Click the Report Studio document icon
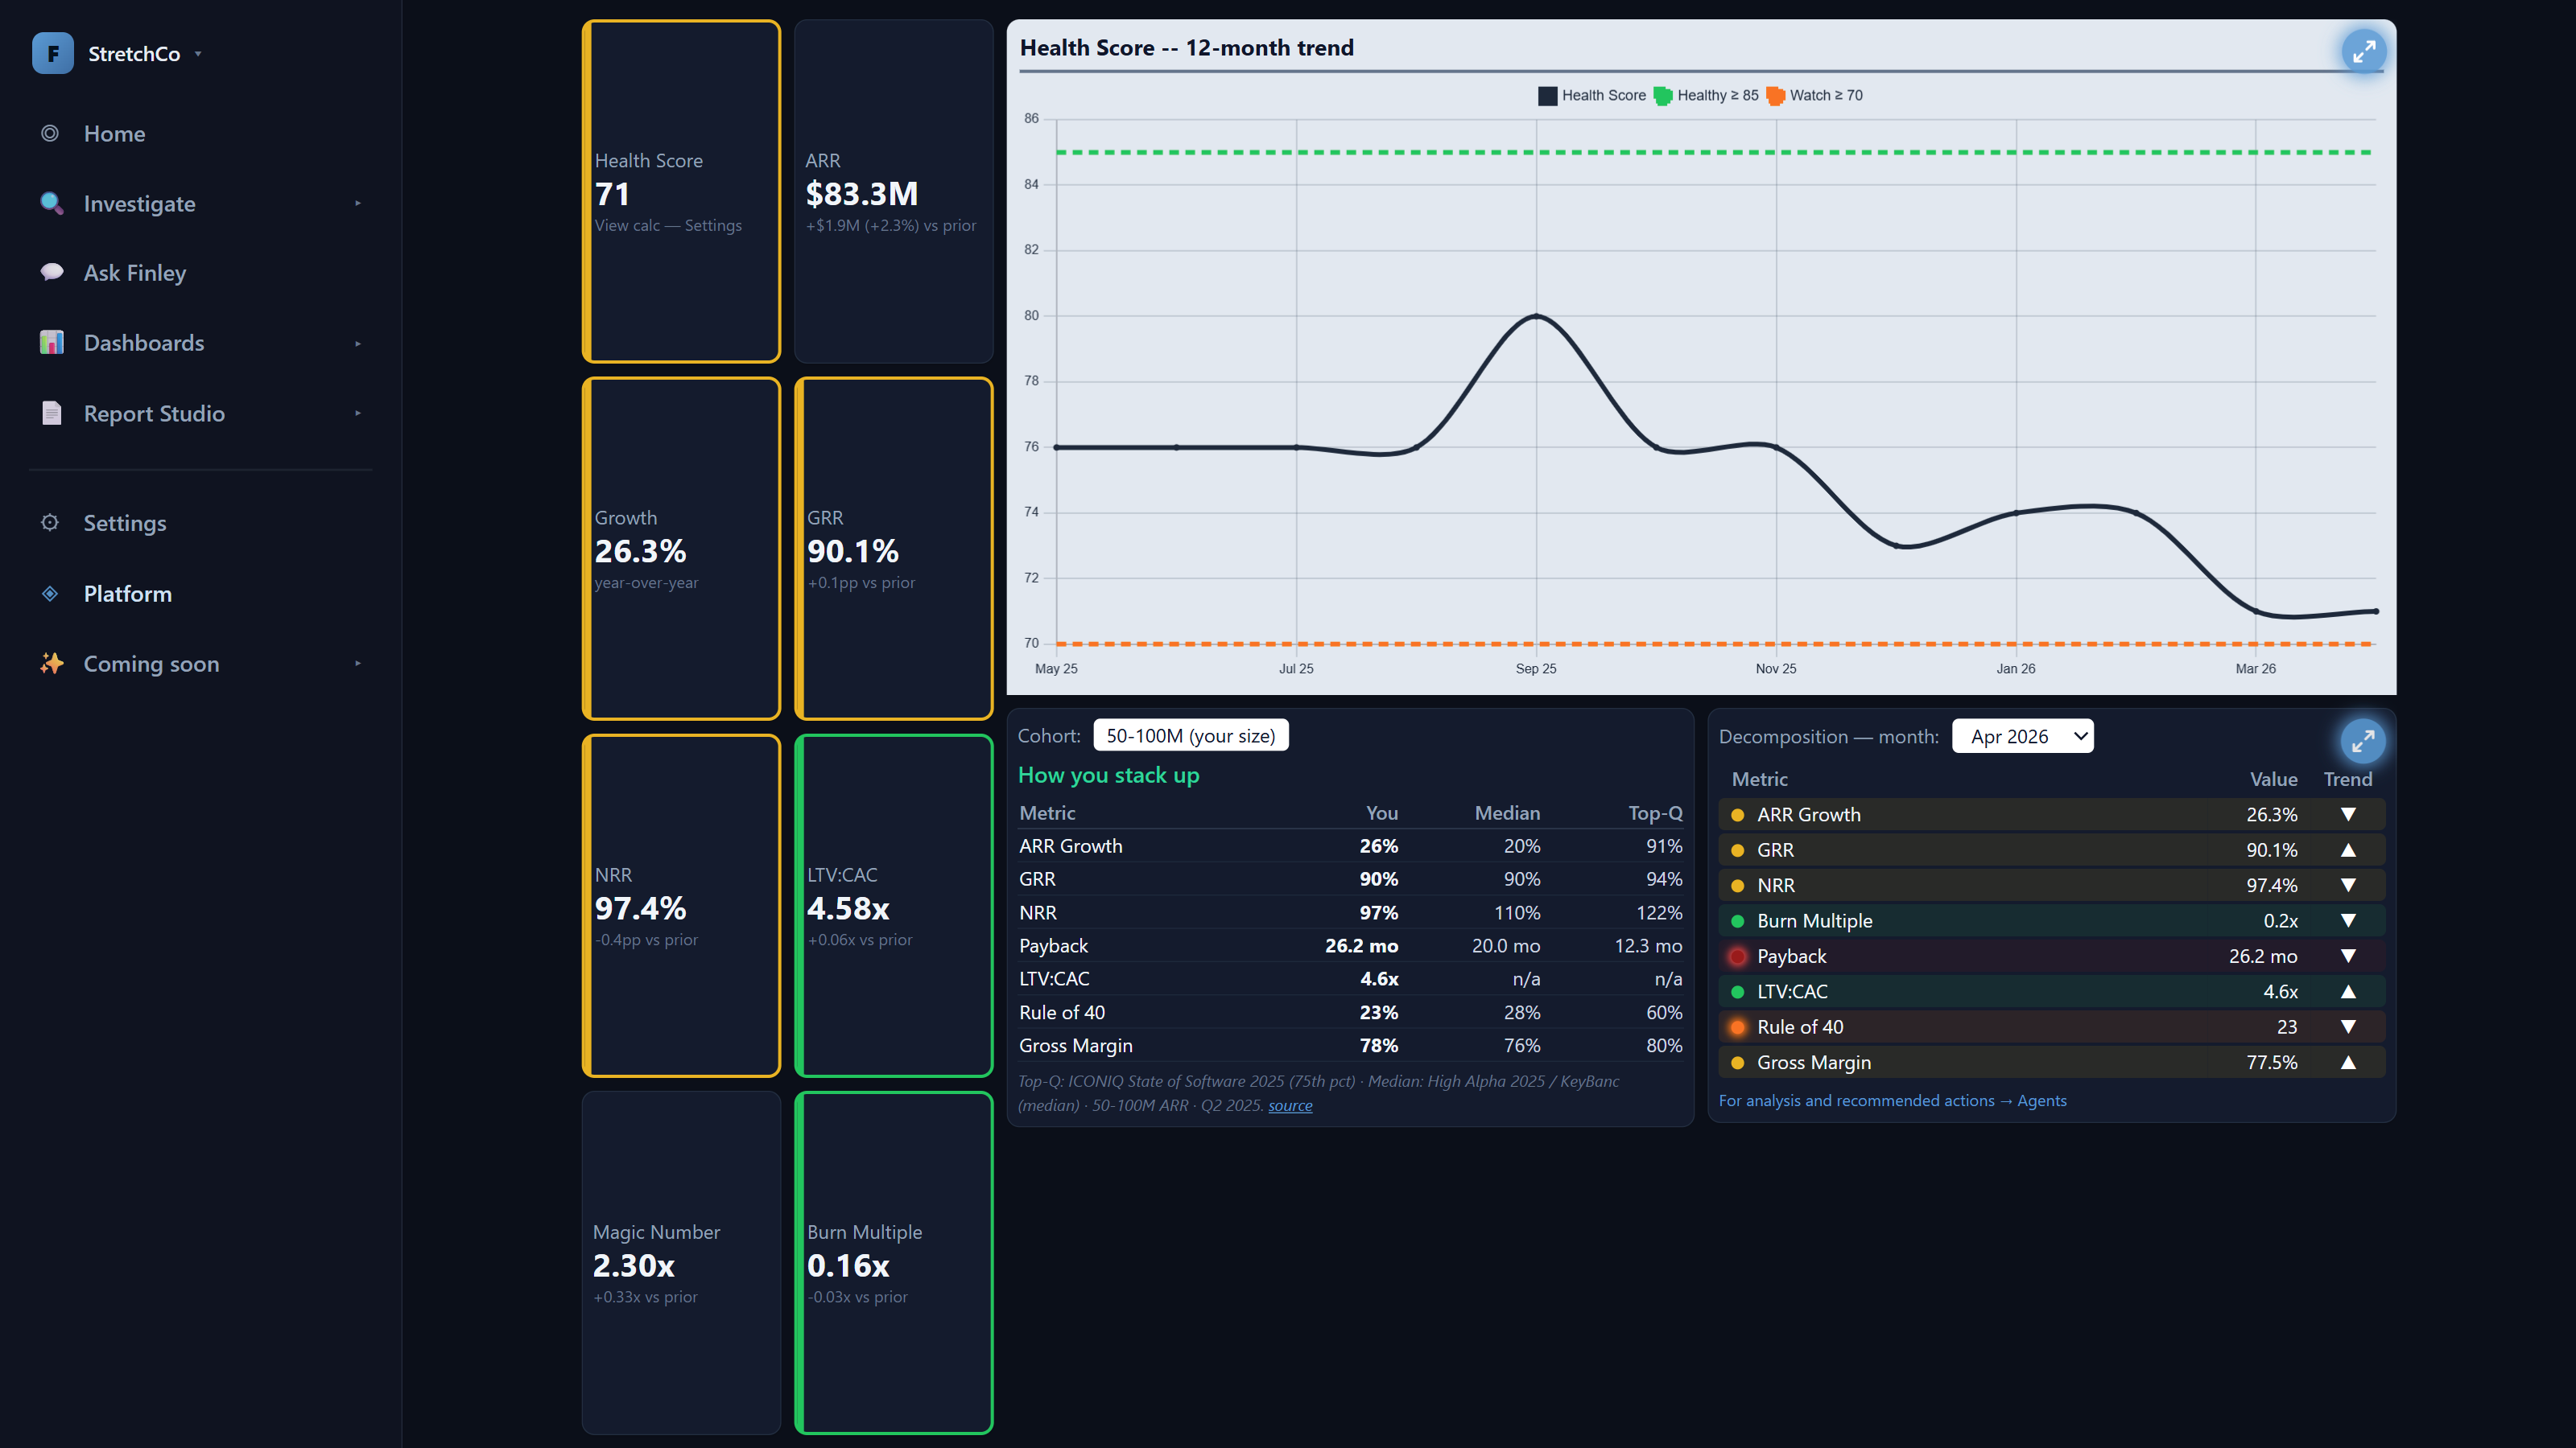This screenshot has height=1448, width=2576. click(52, 413)
